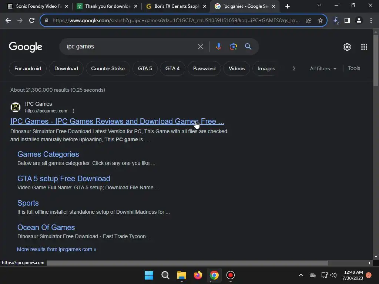
Task: Apply the For android filter chip
Action: [x=27, y=68]
